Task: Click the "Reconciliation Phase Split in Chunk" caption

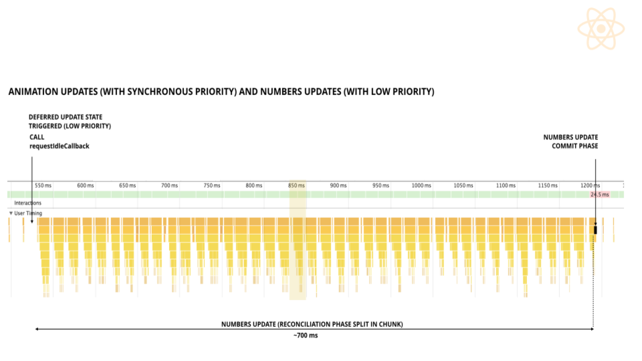Action: (312, 324)
